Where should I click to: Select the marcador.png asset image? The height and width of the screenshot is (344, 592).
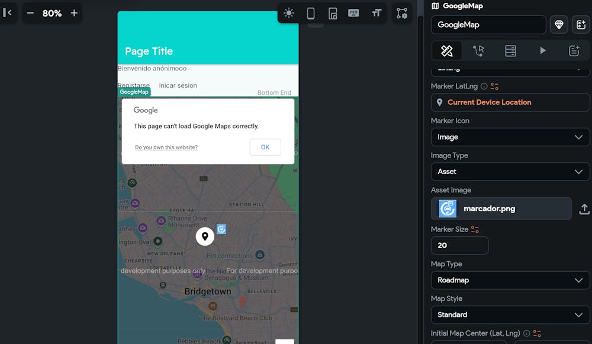coord(501,209)
